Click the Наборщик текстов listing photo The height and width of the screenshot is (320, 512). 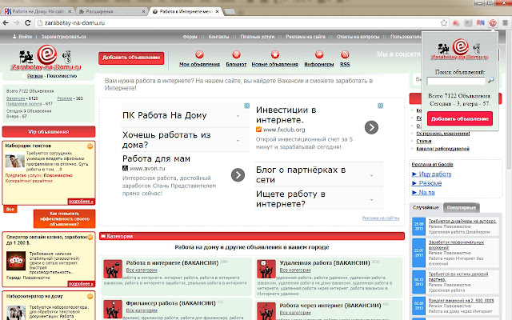pos(15,162)
